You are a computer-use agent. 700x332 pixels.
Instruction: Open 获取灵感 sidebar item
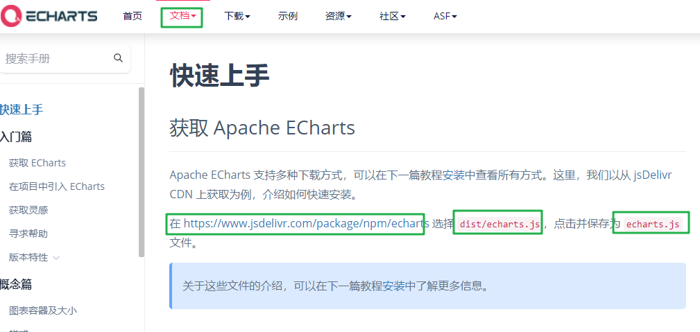click(x=28, y=210)
